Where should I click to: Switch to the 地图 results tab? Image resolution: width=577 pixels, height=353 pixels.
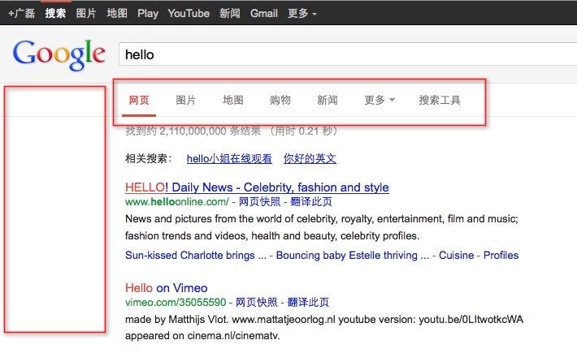tap(233, 100)
